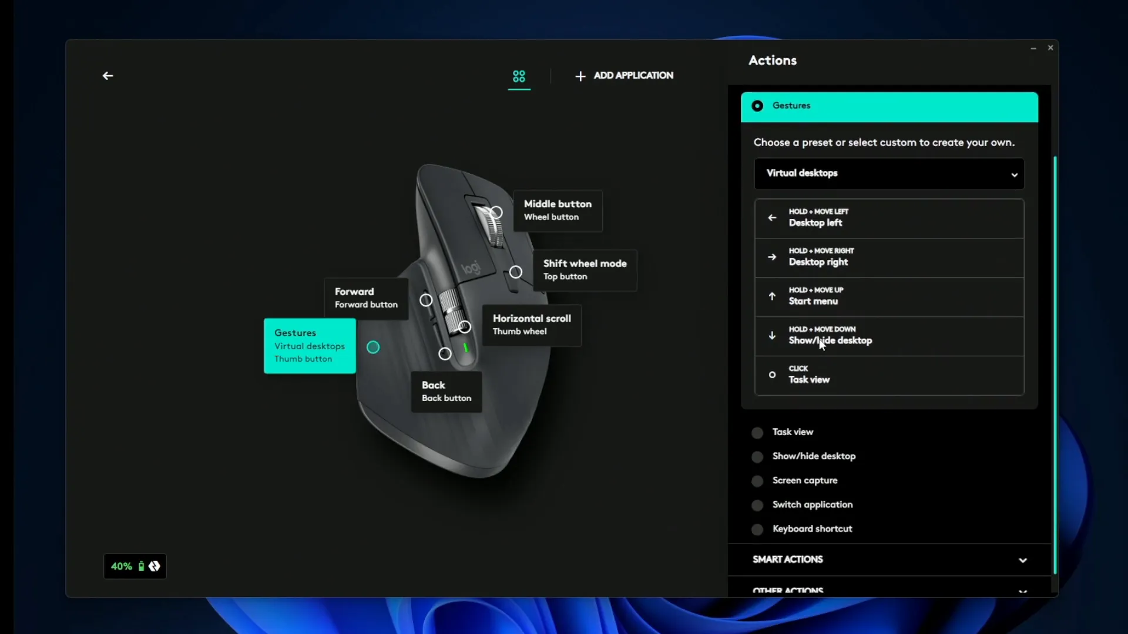
Task: Edit the Hold + Move Down Show/hide desktop gesture
Action: coord(889,336)
